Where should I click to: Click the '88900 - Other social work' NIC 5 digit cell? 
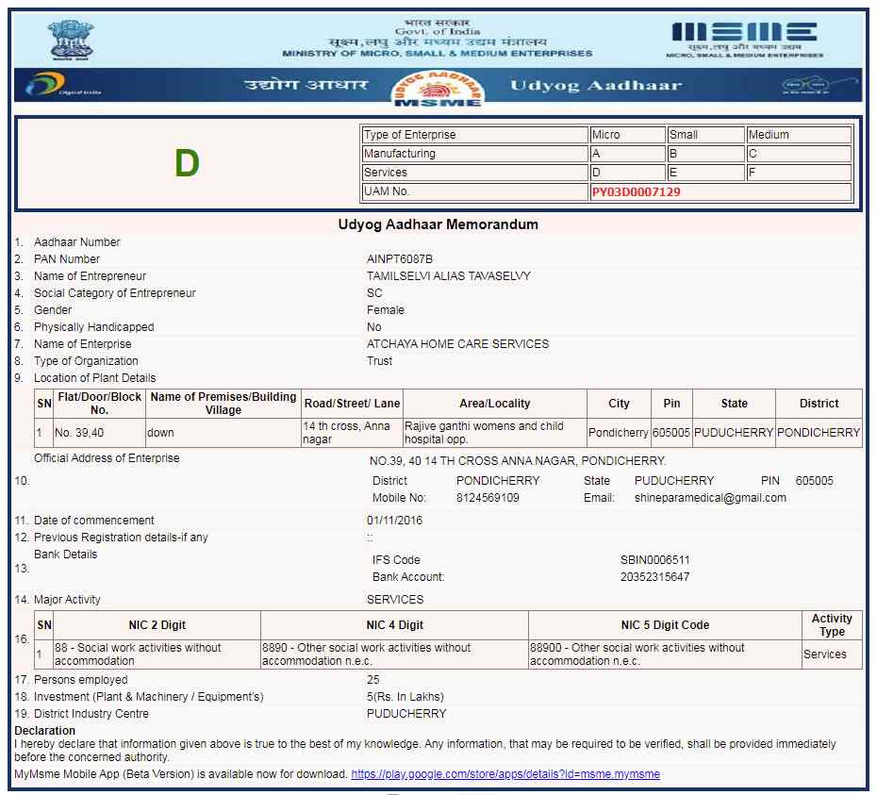[665, 654]
